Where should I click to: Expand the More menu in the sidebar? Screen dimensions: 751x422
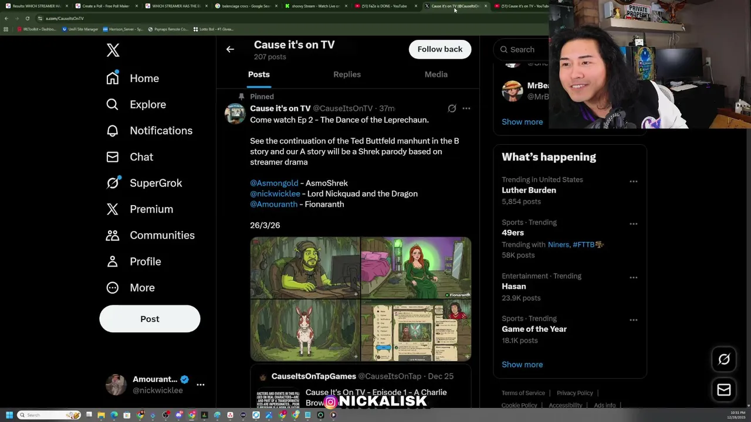pos(130,288)
